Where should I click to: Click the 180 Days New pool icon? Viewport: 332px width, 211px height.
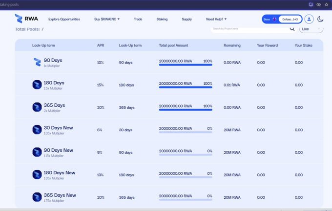pos(37,174)
